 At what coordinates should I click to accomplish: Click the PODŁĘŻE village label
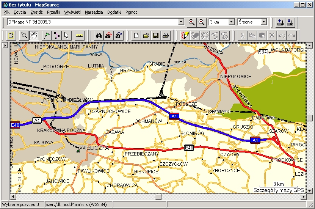pyautogui.click(x=186, y=104)
